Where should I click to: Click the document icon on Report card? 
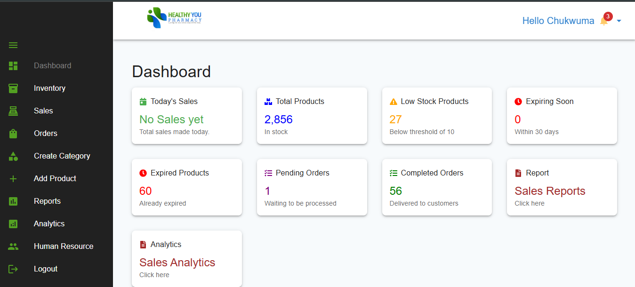(x=518, y=173)
